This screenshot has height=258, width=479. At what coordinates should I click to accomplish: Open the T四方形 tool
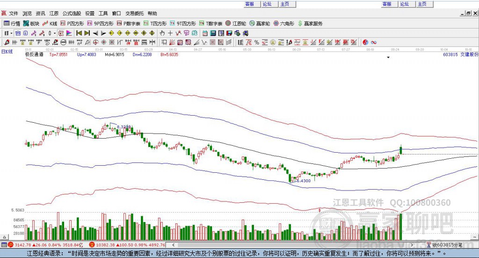point(155,23)
